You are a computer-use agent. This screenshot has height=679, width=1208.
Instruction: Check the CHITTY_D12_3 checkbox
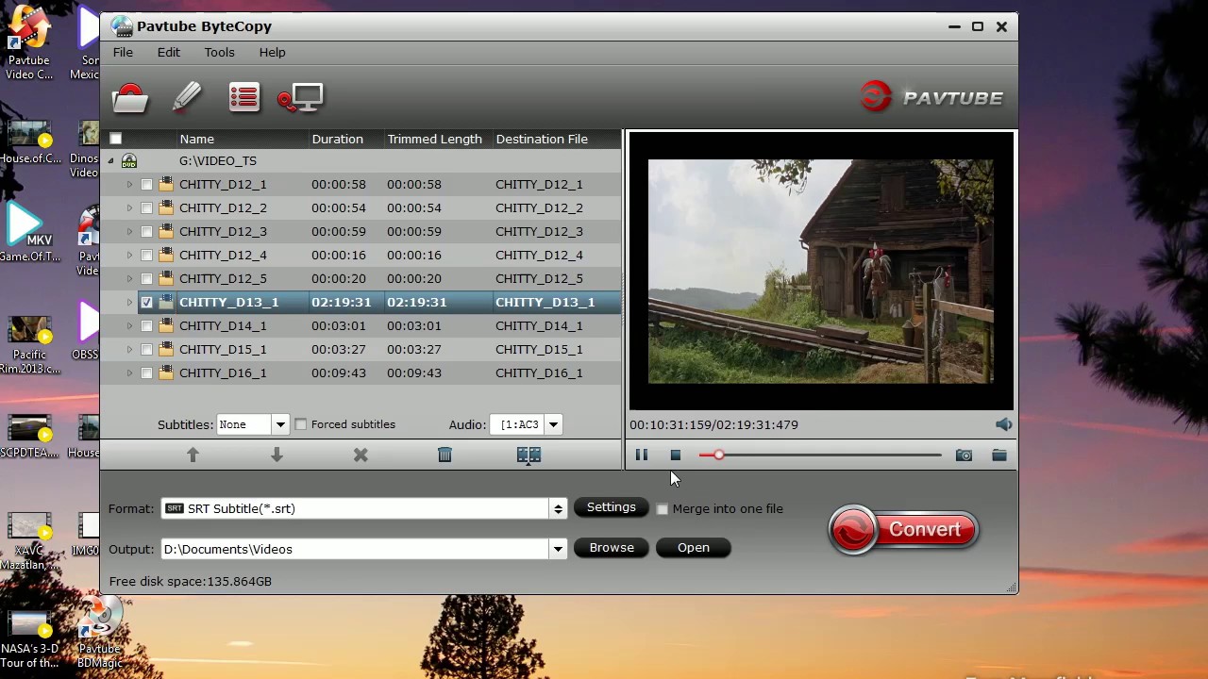[x=146, y=231]
